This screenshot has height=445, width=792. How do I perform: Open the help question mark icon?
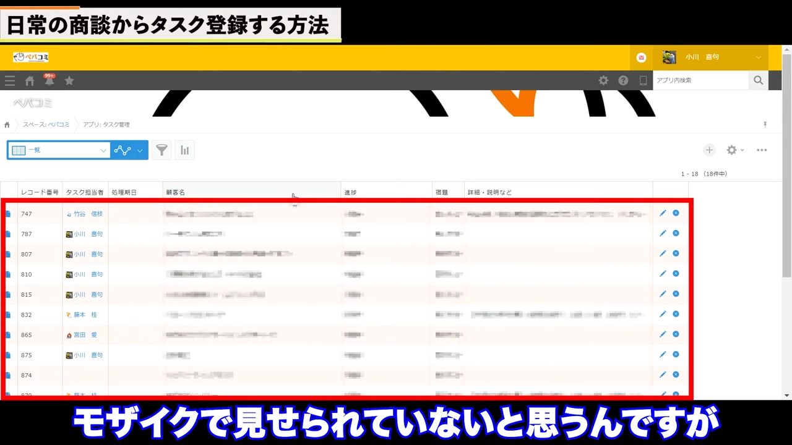click(x=623, y=80)
